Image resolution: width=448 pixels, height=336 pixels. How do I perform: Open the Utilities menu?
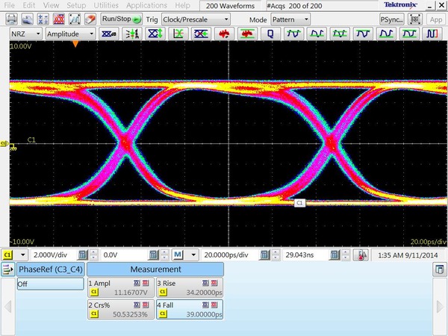(106, 5)
